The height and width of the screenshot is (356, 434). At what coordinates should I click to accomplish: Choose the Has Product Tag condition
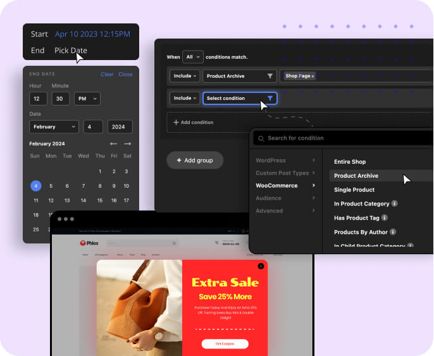[x=357, y=218]
